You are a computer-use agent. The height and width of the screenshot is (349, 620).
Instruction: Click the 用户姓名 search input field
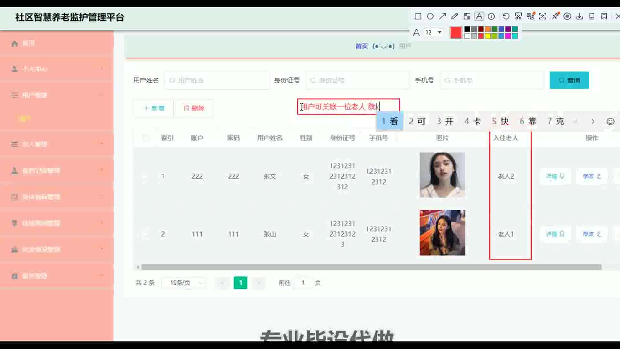217,80
